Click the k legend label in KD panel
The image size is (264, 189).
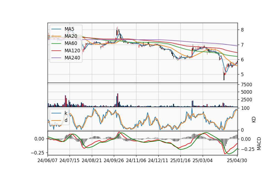point(66,113)
